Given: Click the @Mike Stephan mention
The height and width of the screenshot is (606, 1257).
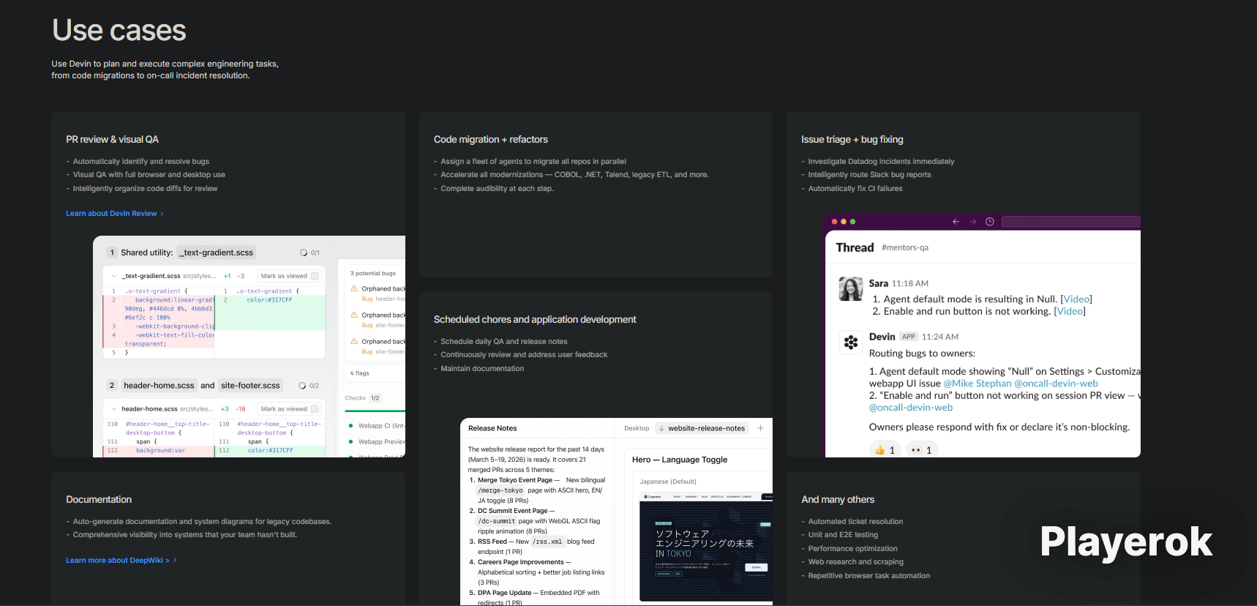Looking at the screenshot, I should (978, 384).
